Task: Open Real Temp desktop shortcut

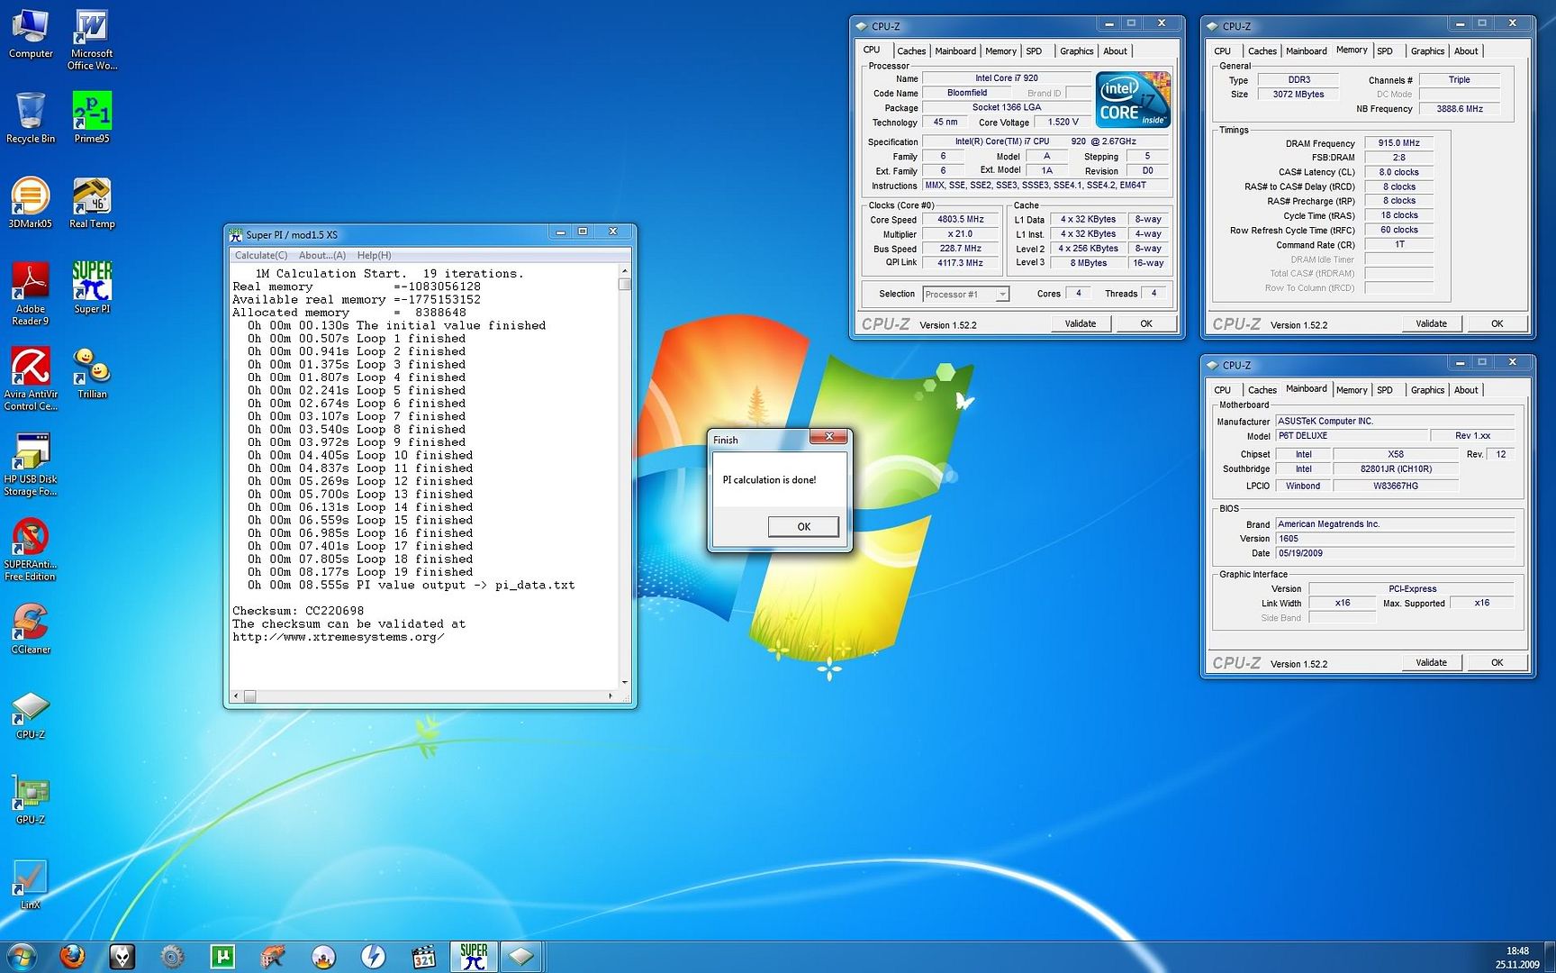Action: click(x=92, y=203)
